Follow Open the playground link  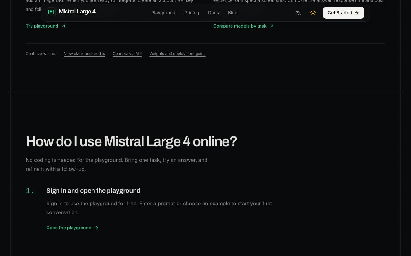(72, 228)
